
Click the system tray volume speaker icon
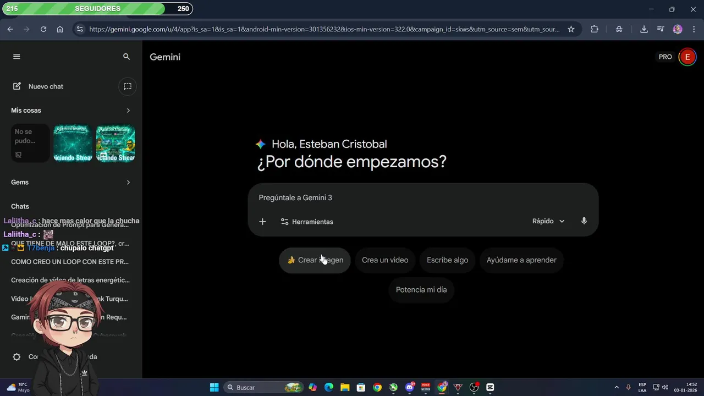pos(665,387)
